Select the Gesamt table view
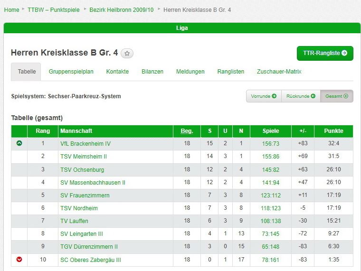Viewport: 361px width, 271px height. tap(337, 96)
